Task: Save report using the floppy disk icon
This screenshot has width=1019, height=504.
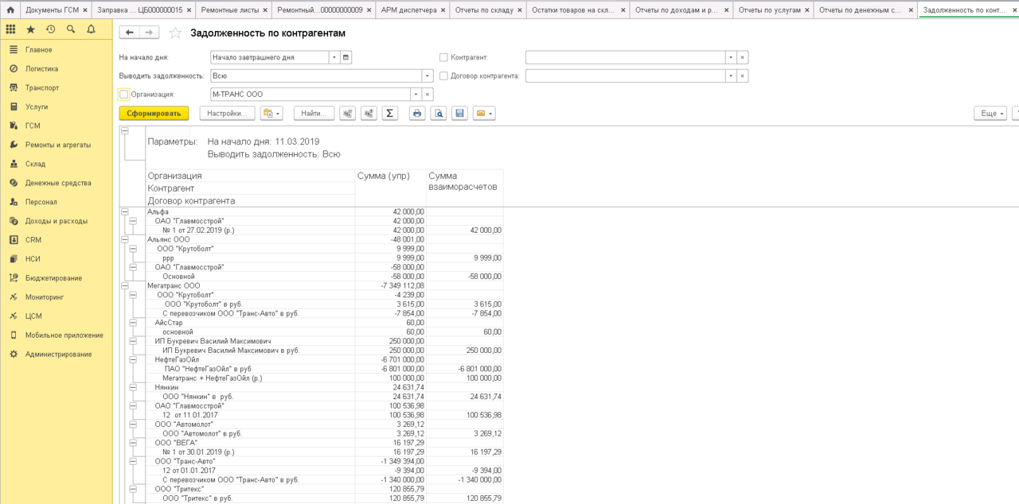Action: click(459, 114)
